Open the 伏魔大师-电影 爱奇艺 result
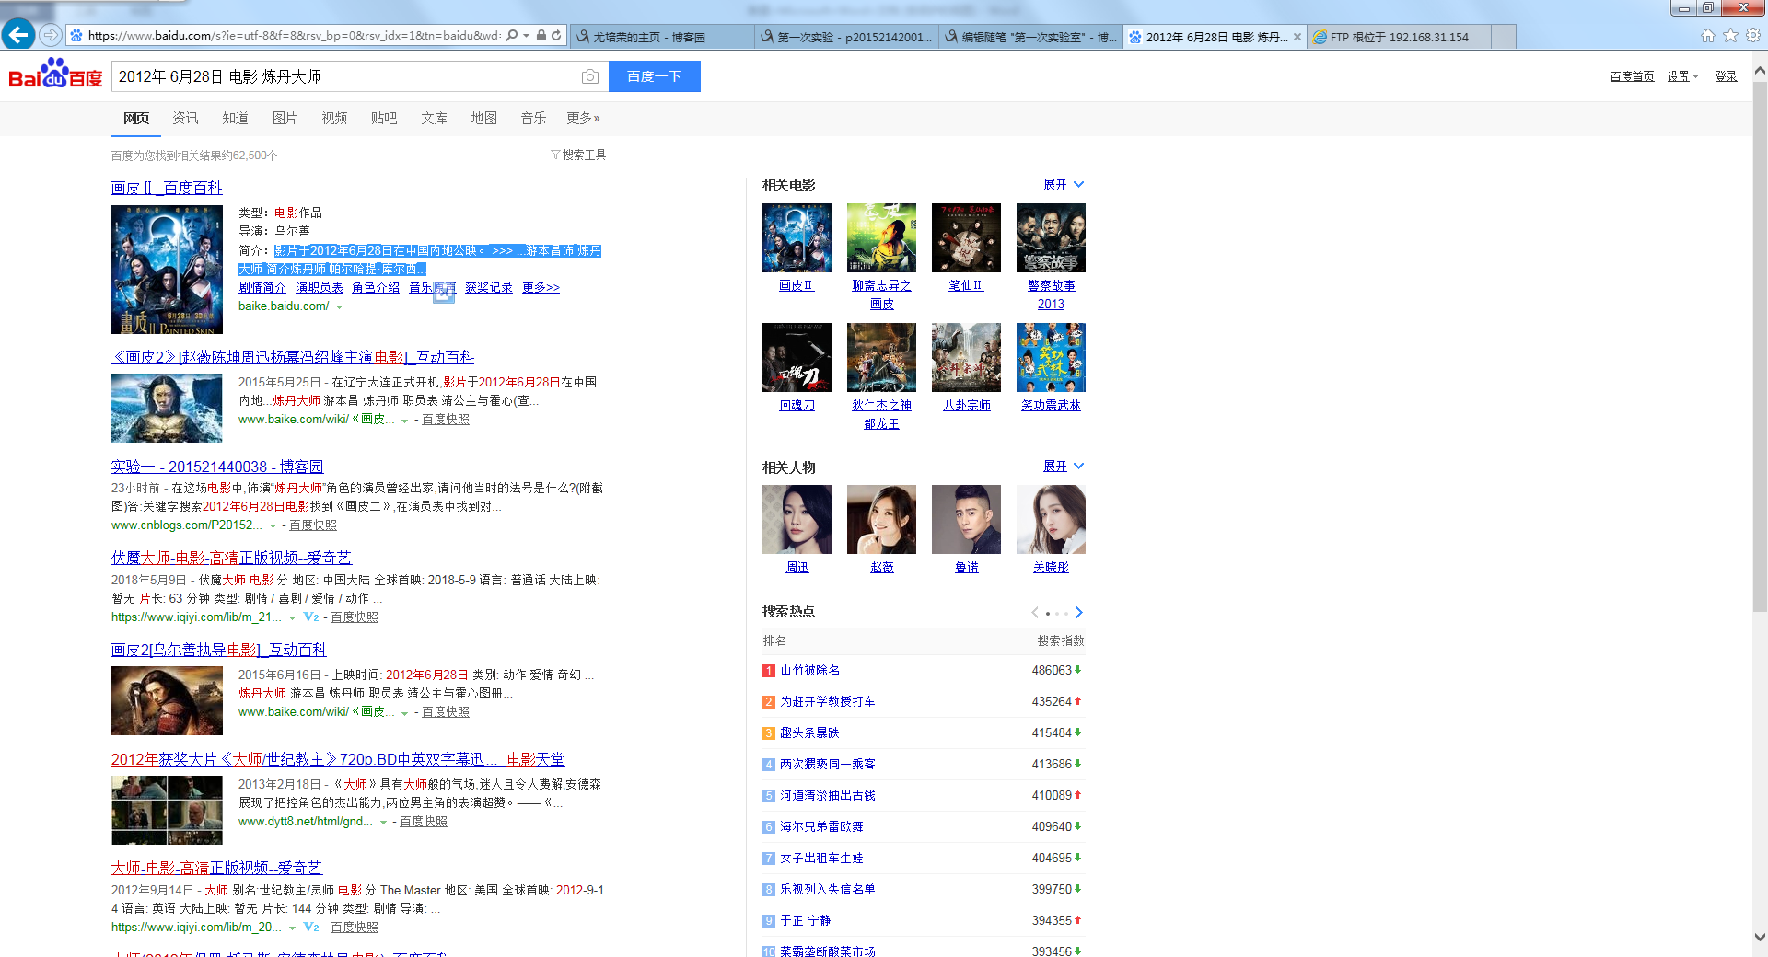 tap(231, 558)
